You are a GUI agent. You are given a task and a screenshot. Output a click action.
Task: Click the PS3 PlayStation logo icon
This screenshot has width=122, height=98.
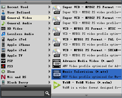[3, 66]
